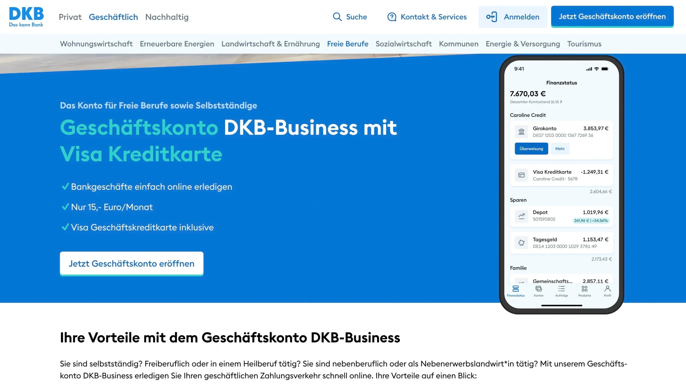Open the Privat section
Image resolution: width=686 pixels, height=387 pixels.
click(70, 17)
